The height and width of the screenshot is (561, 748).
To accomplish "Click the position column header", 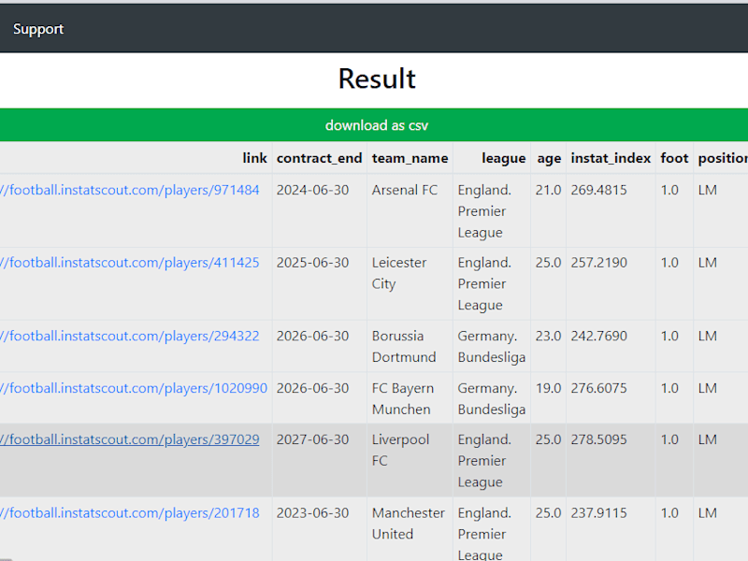I will pos(723,158).
